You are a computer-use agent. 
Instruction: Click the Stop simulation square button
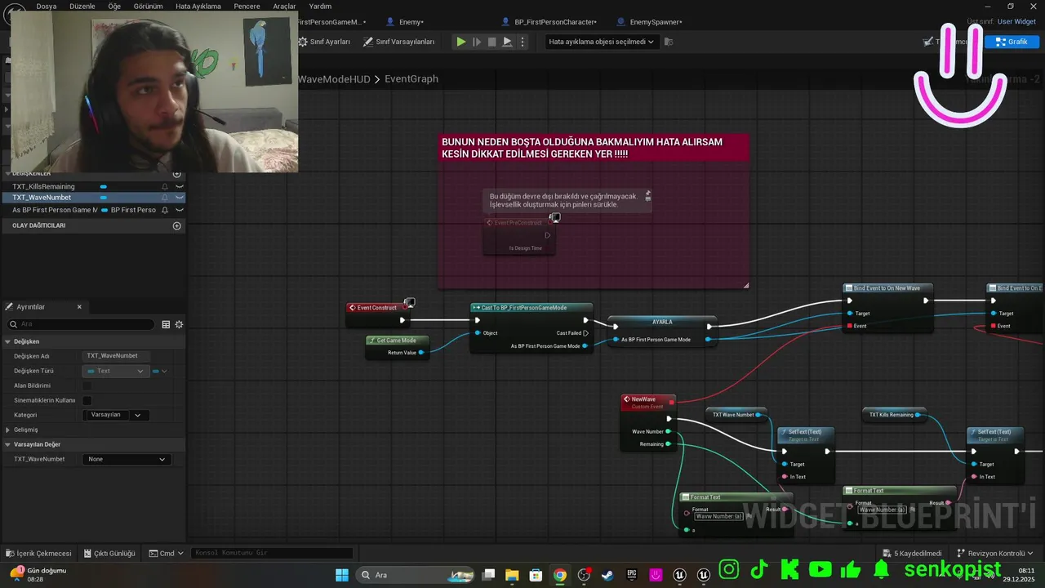tap(491, 42)
